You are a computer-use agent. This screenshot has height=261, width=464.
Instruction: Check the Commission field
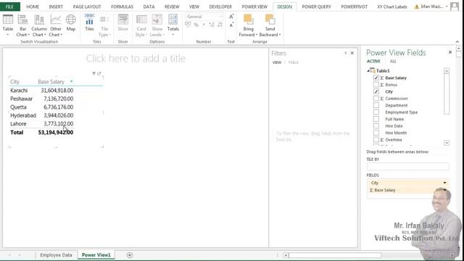[376, 99]
